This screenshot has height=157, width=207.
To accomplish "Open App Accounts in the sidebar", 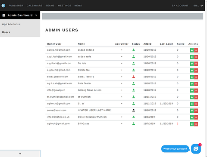I will click(11, 24).
